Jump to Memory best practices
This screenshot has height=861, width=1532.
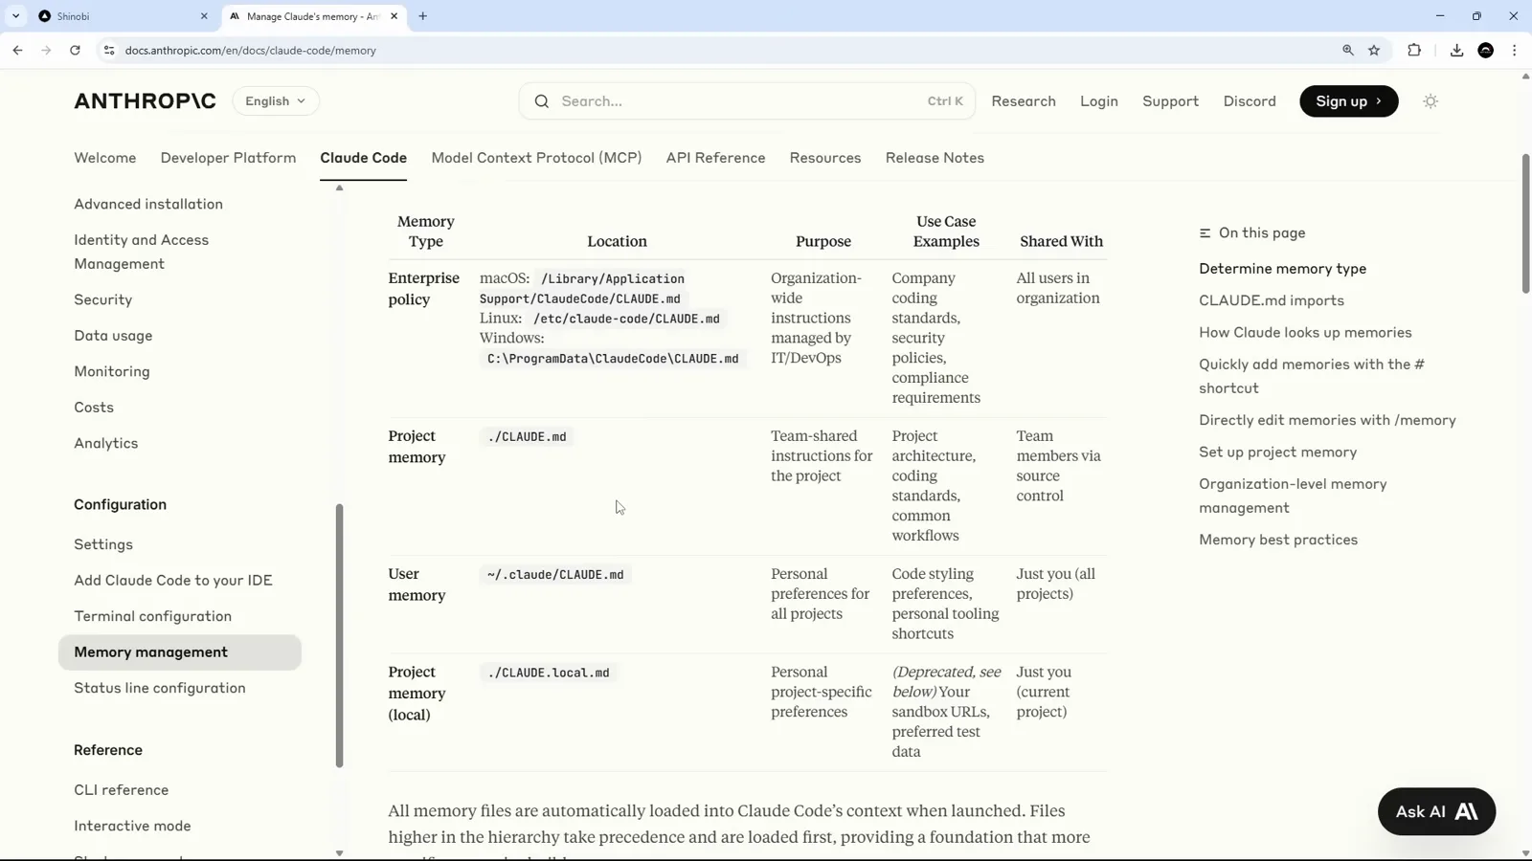pos(1278,540)
